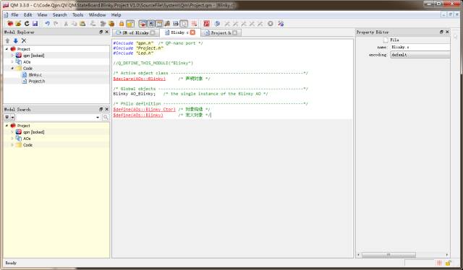Select Blinky.c in Model Explorer tree
The height and width of the screenshot is (270, 463).
pos(35,75)
